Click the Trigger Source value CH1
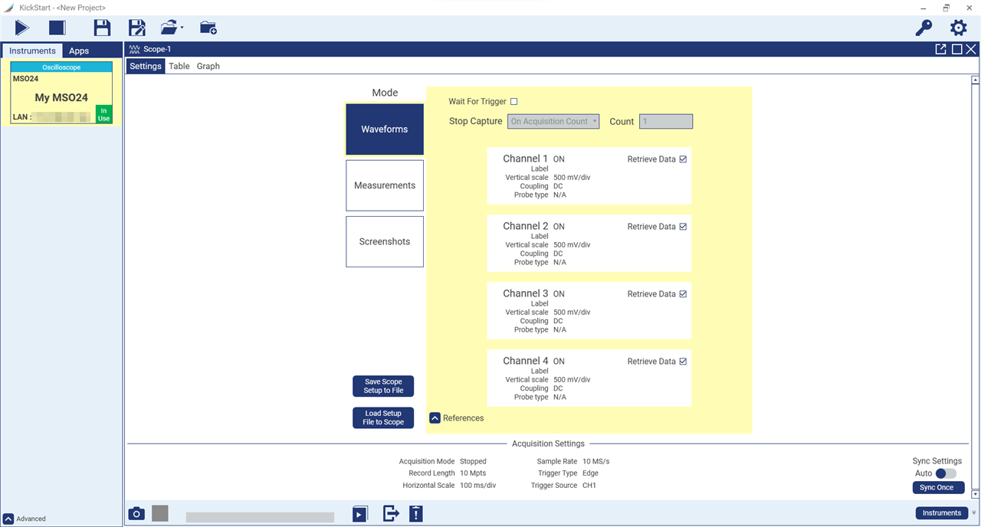 (589, 486)
